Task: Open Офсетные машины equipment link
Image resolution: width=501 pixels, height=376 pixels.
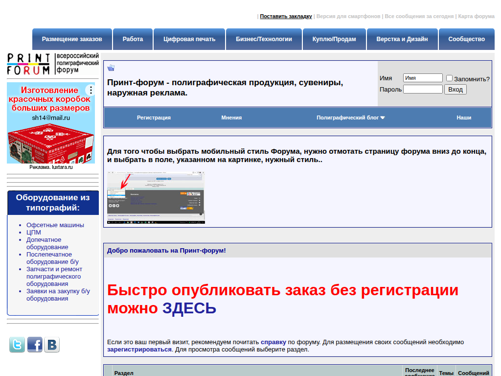Action: (x=55, y=225)
